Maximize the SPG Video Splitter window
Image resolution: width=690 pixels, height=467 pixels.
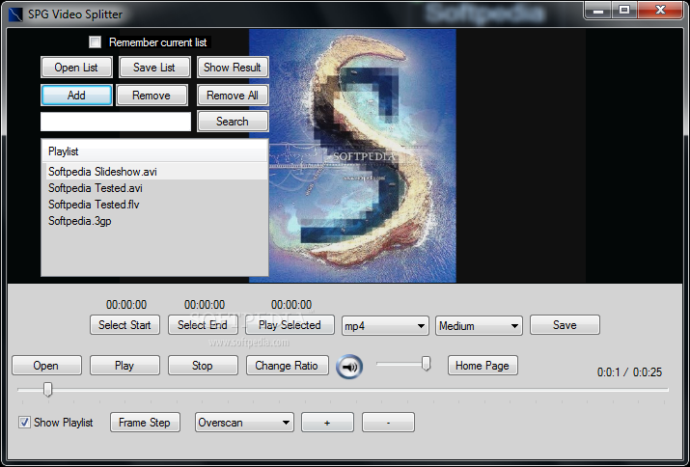point(624,10)
